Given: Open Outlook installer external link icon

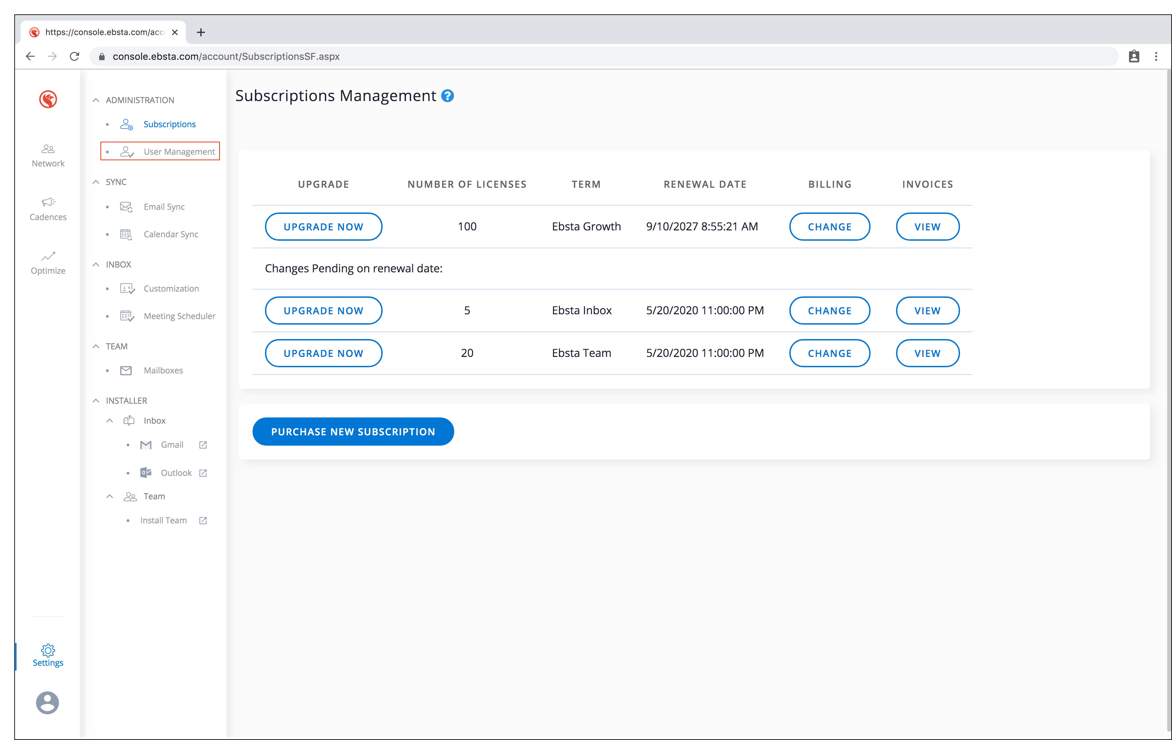Looking at the screenshot, I should pyautogui.click(x=203, y=473).
